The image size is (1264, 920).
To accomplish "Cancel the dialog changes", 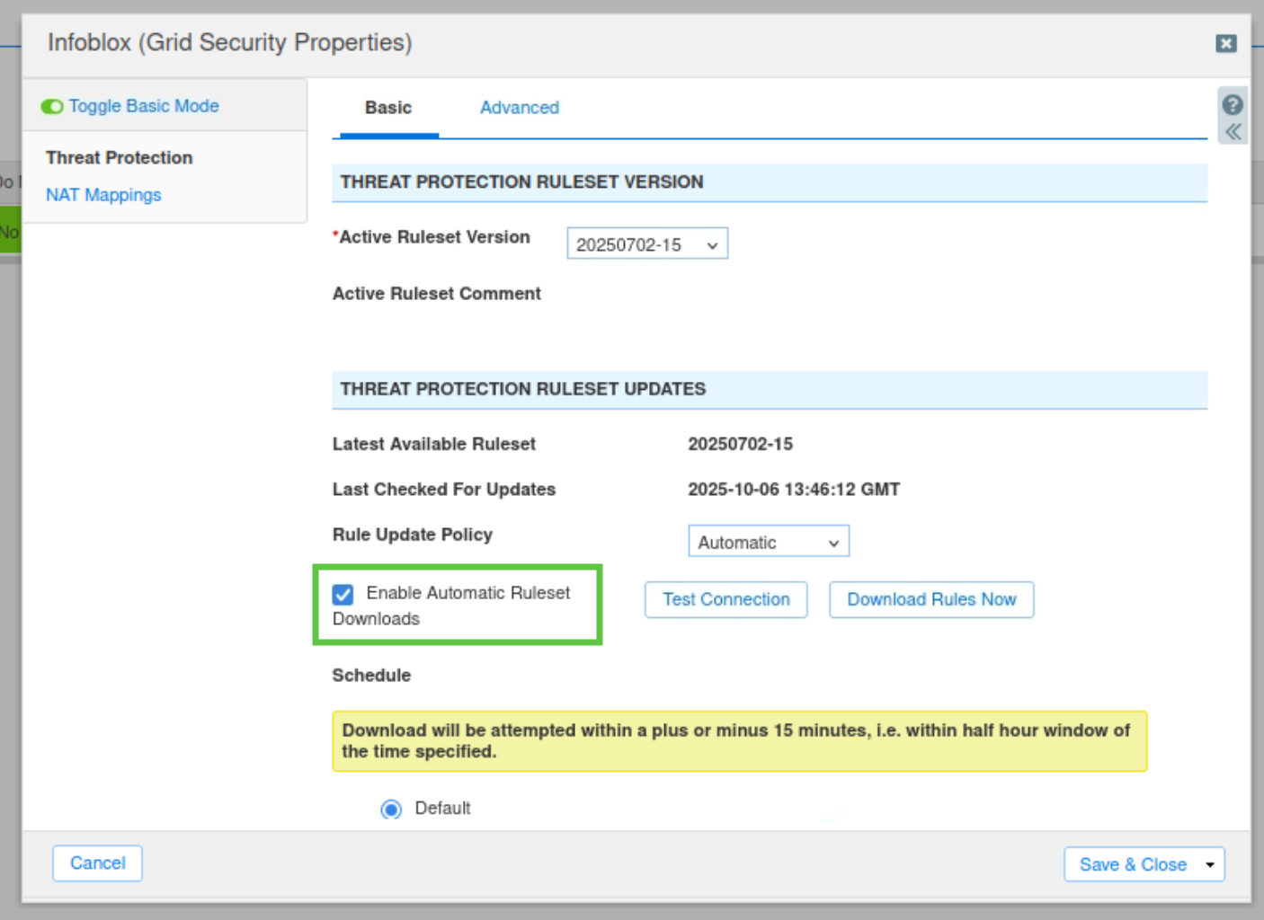I will 97,863.
